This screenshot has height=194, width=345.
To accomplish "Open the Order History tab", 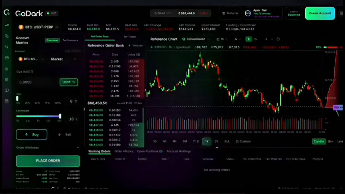I will click(x=124, y=151).
